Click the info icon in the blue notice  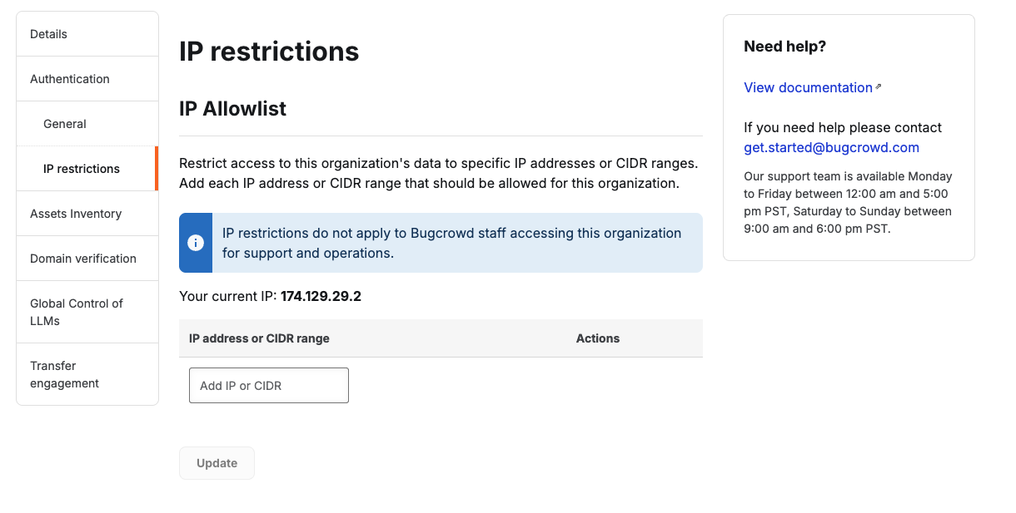196,243
